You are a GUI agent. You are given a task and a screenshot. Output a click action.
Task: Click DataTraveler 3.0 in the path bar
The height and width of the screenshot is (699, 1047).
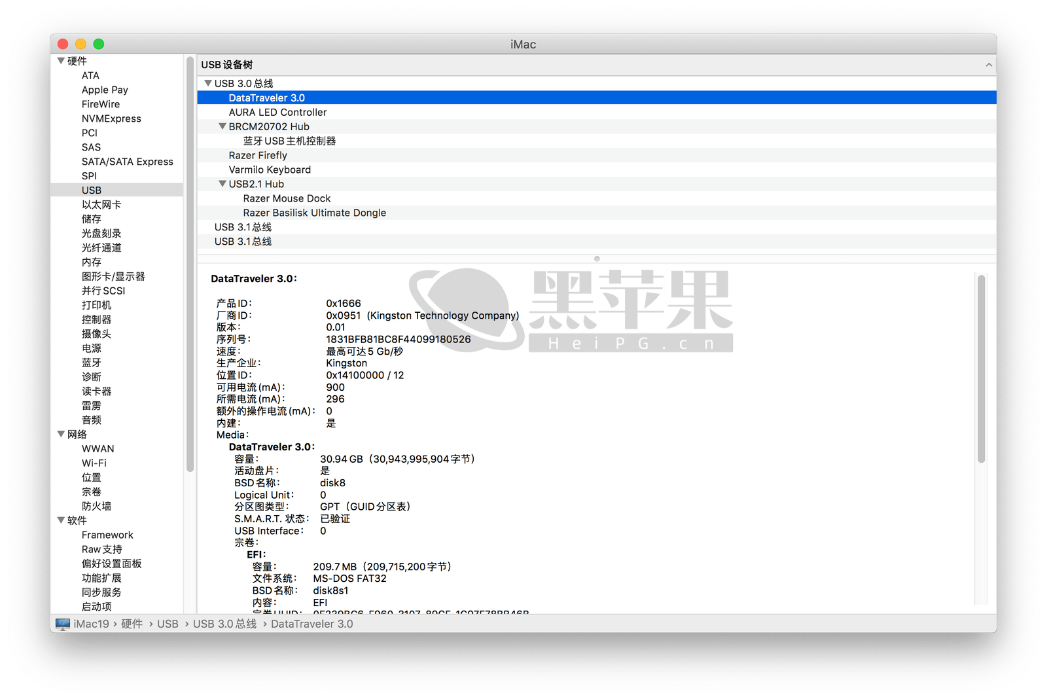click(311, 624)
